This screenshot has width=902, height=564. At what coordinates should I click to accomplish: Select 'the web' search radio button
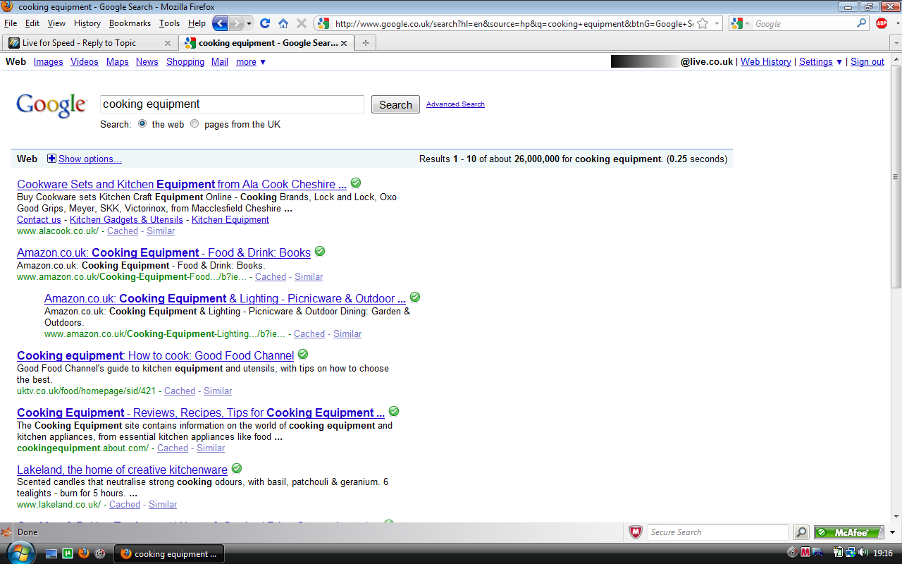[143, 124]
